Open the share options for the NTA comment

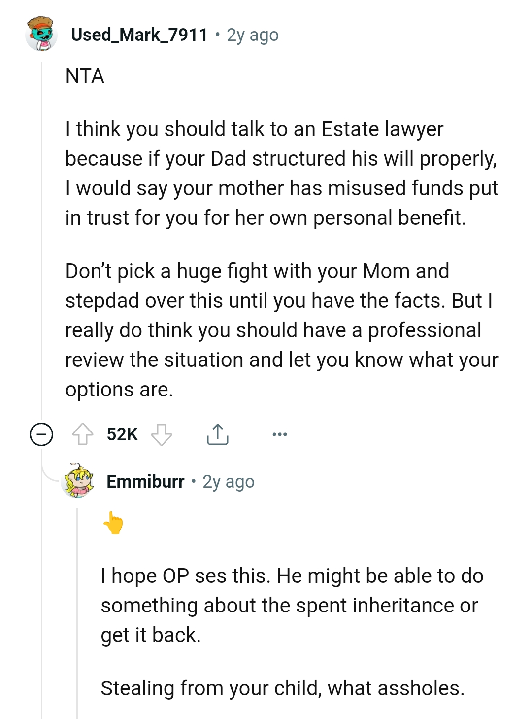click(x=218, y=434)
